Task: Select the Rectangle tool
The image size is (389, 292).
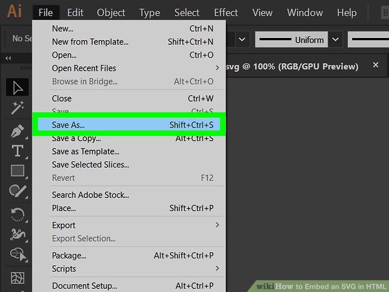Action: pyautogui.click(x=17, y=171)
